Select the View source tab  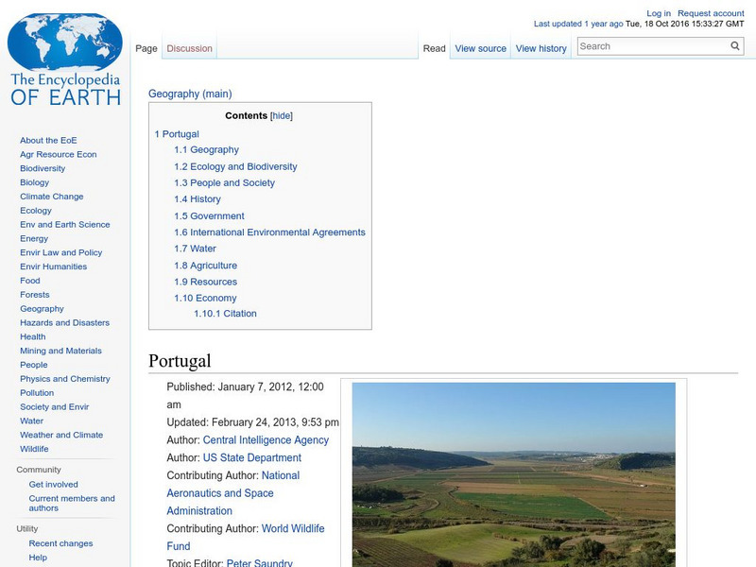480,47
